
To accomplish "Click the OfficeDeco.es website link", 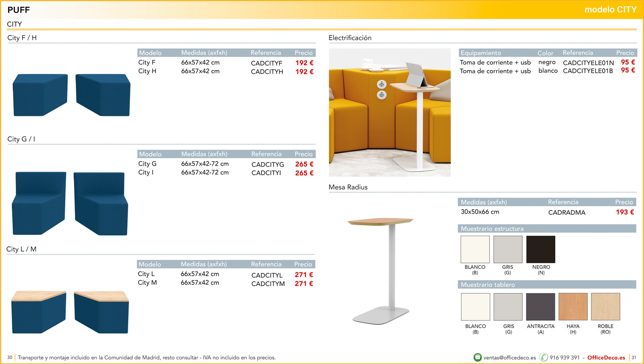I will tap(606, 358).
